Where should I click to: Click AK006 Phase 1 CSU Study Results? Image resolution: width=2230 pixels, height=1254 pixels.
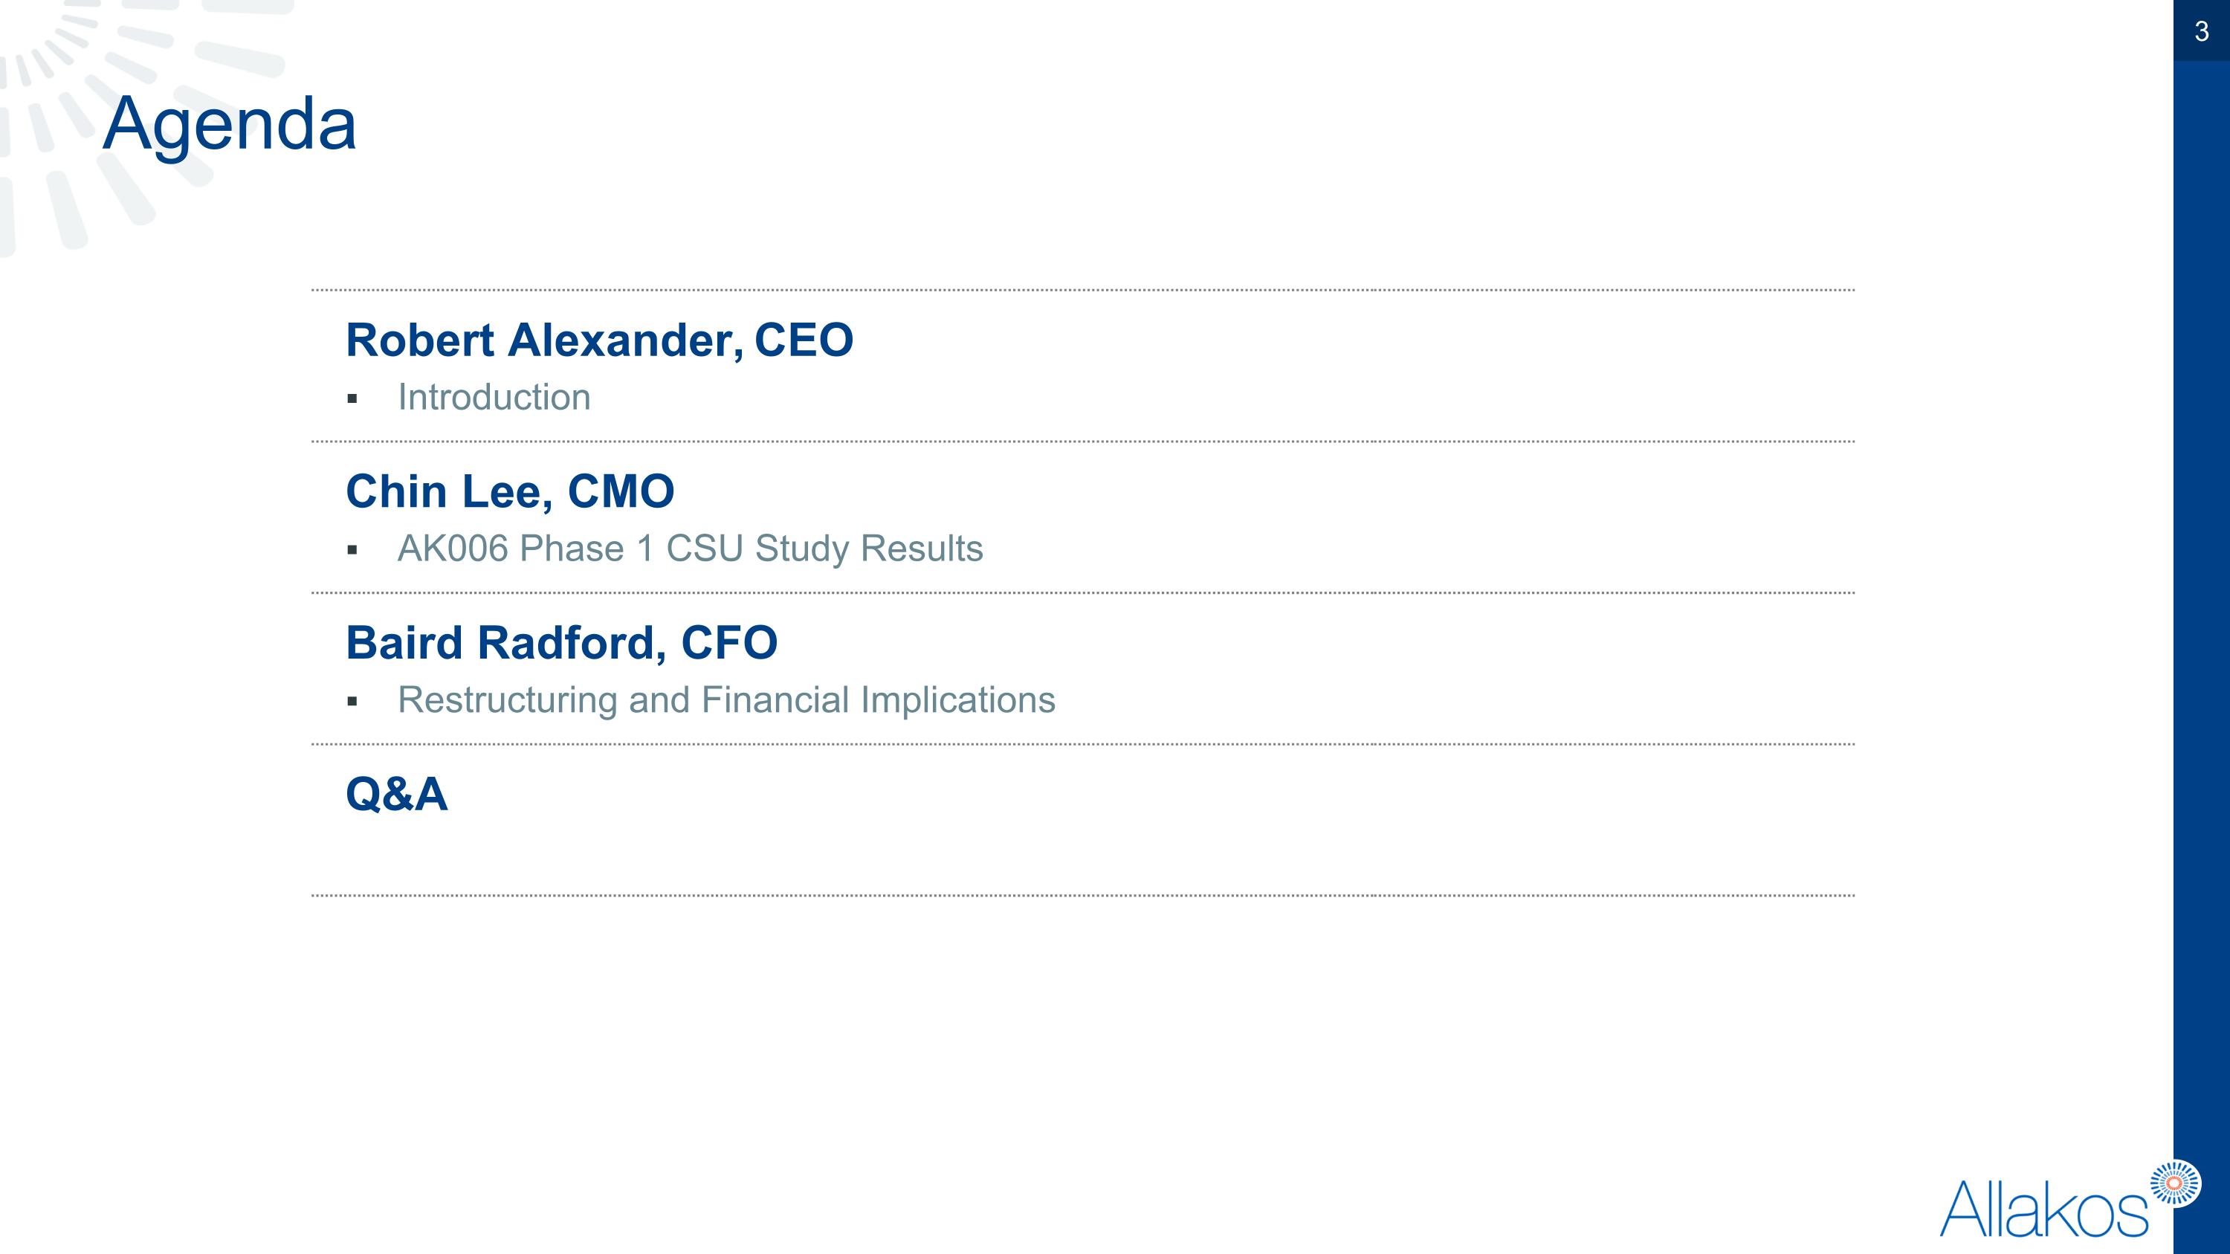point(690,549)
